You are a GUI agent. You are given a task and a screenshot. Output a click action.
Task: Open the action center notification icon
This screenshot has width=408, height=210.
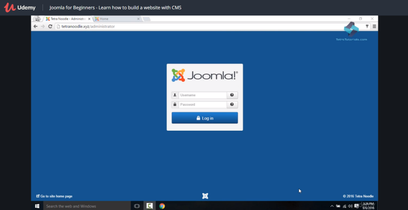[356, 206]
